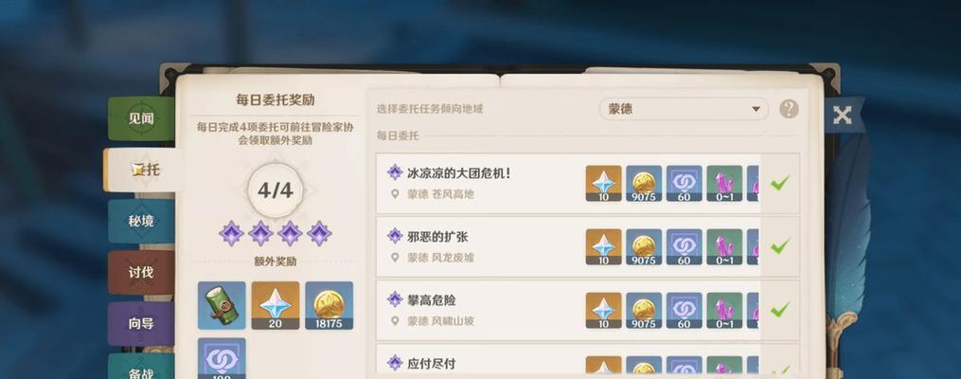Click the help question mark icon
The image size is (961, 379).
click(x=789, y=109)
